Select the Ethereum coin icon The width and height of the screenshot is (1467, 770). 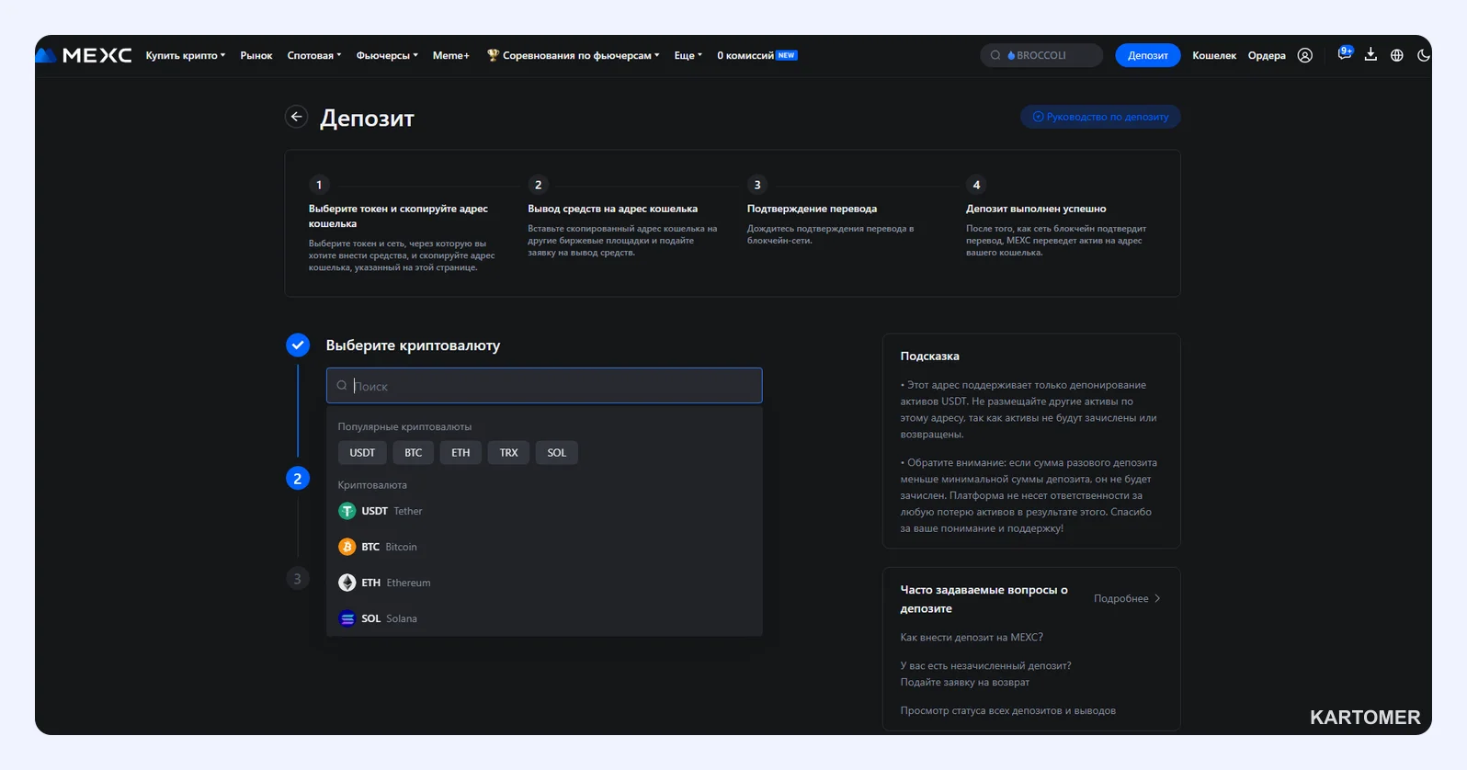tap(347, 583)
